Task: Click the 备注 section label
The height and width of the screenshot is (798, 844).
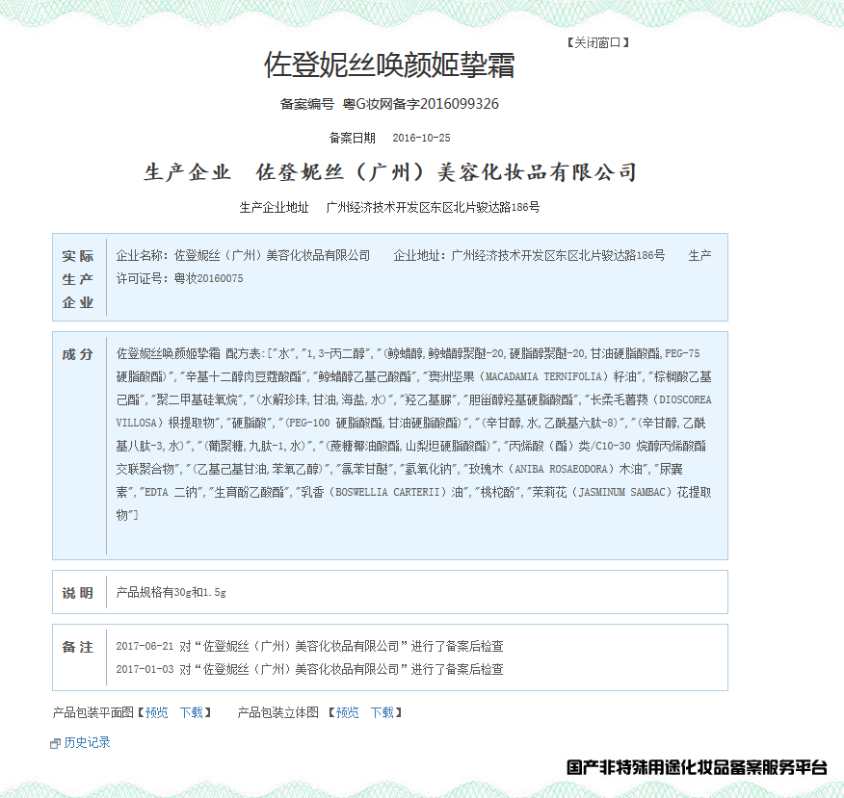Action: tap(77, 647)
